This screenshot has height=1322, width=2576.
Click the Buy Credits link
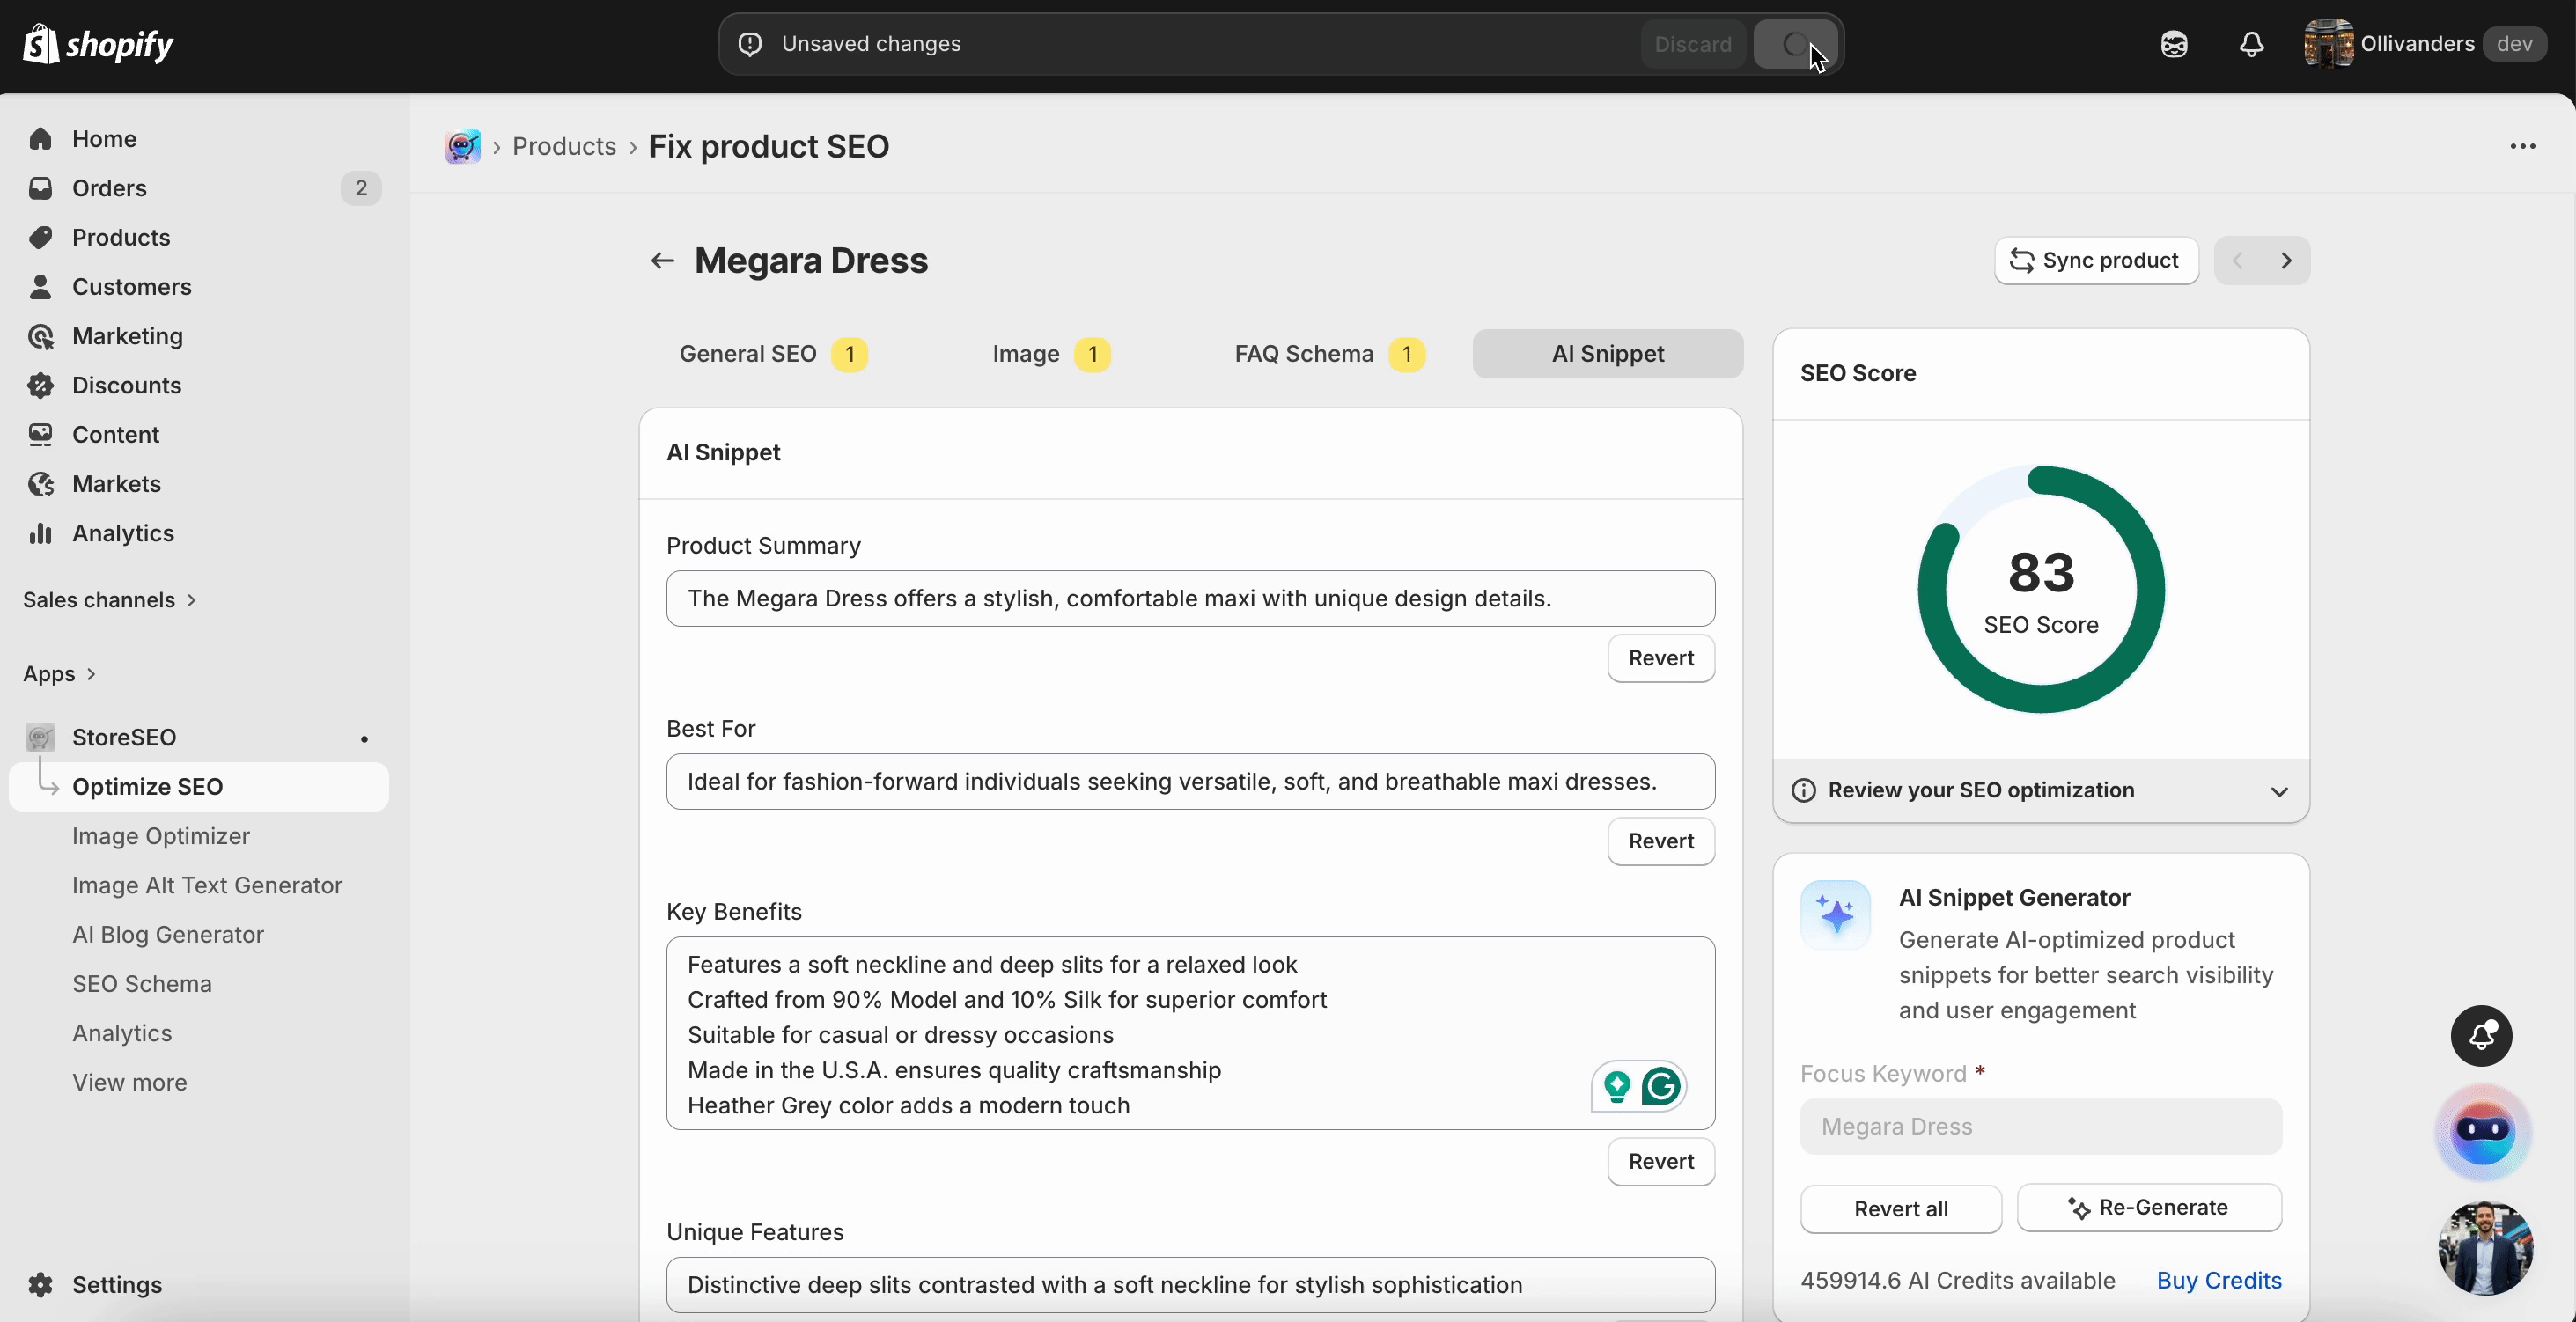2219,1280
